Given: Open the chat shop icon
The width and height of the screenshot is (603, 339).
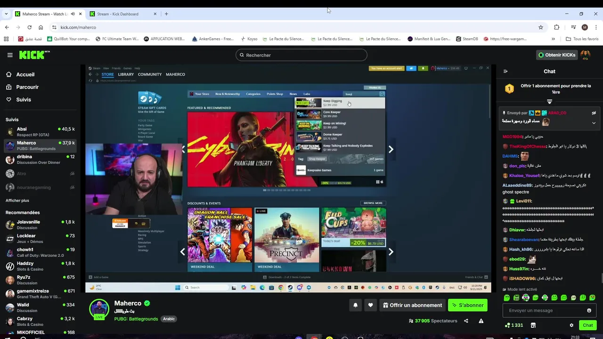Looking at the screenshot, I should pyautogui.click(x=533, y=325).
